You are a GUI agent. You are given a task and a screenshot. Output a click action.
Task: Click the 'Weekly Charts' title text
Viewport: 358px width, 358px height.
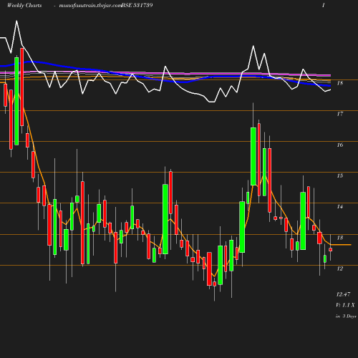click(x=24, y=5)
